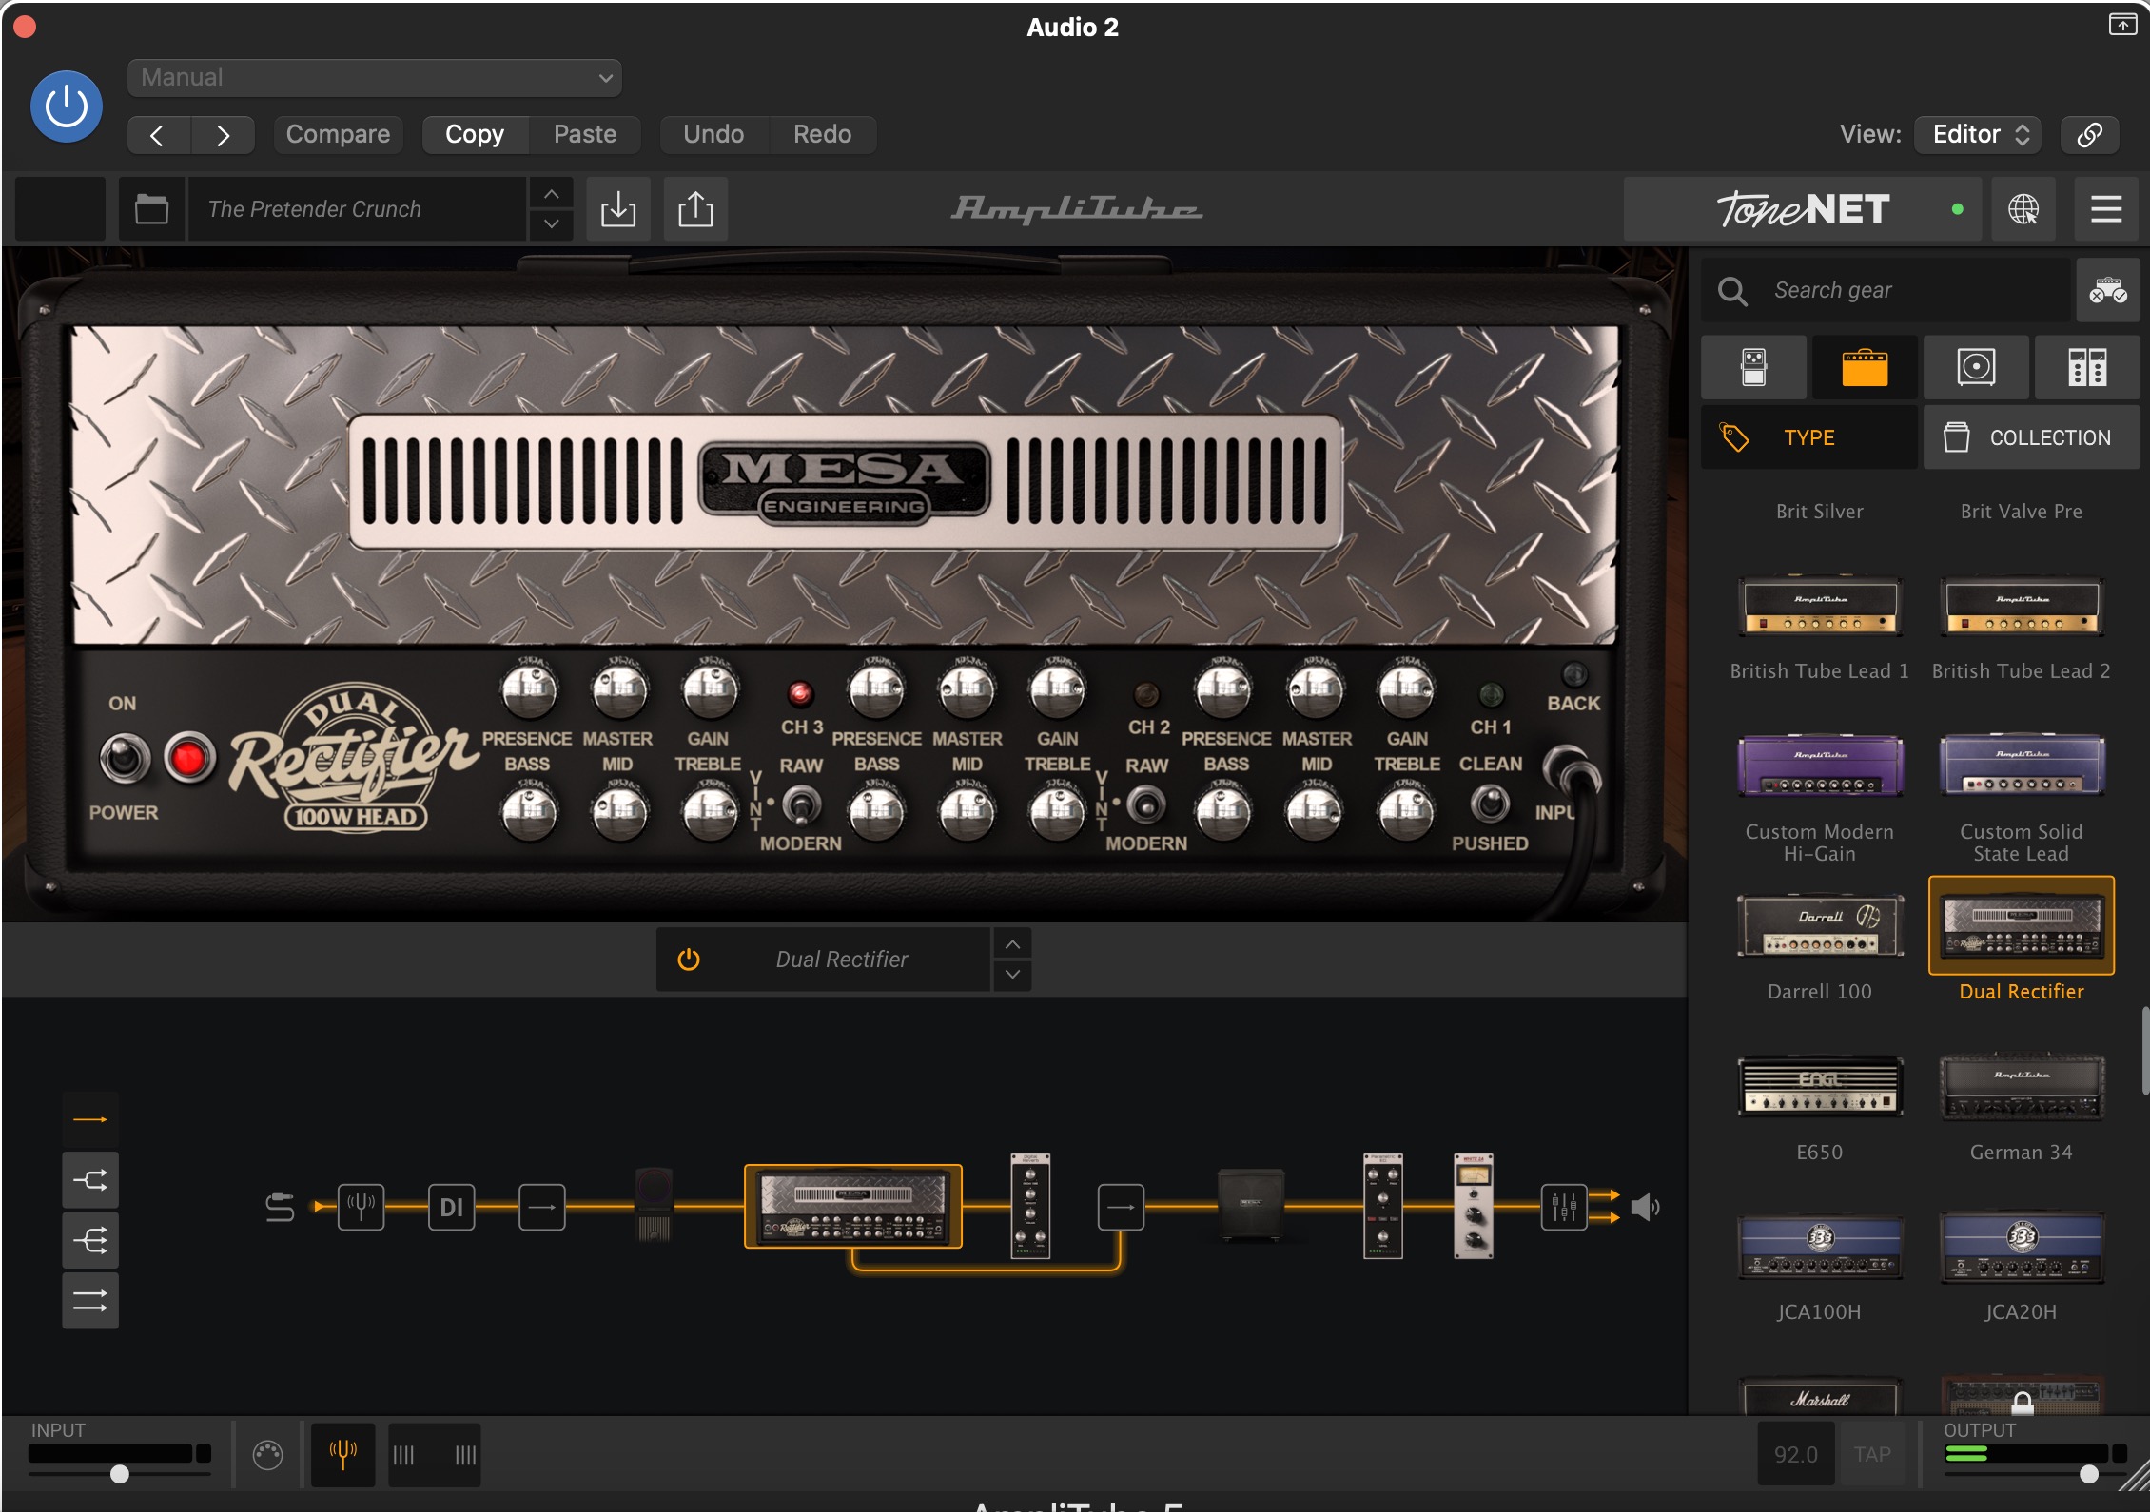
Task: Select the E650 amp thumbnail
Action: tap(1819, 1085)
